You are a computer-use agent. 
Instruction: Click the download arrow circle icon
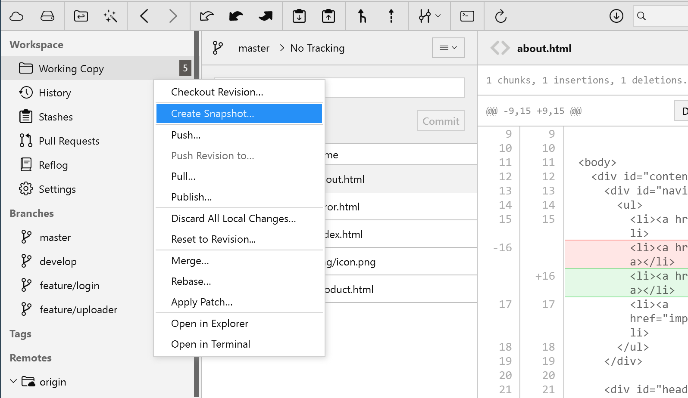616,16
